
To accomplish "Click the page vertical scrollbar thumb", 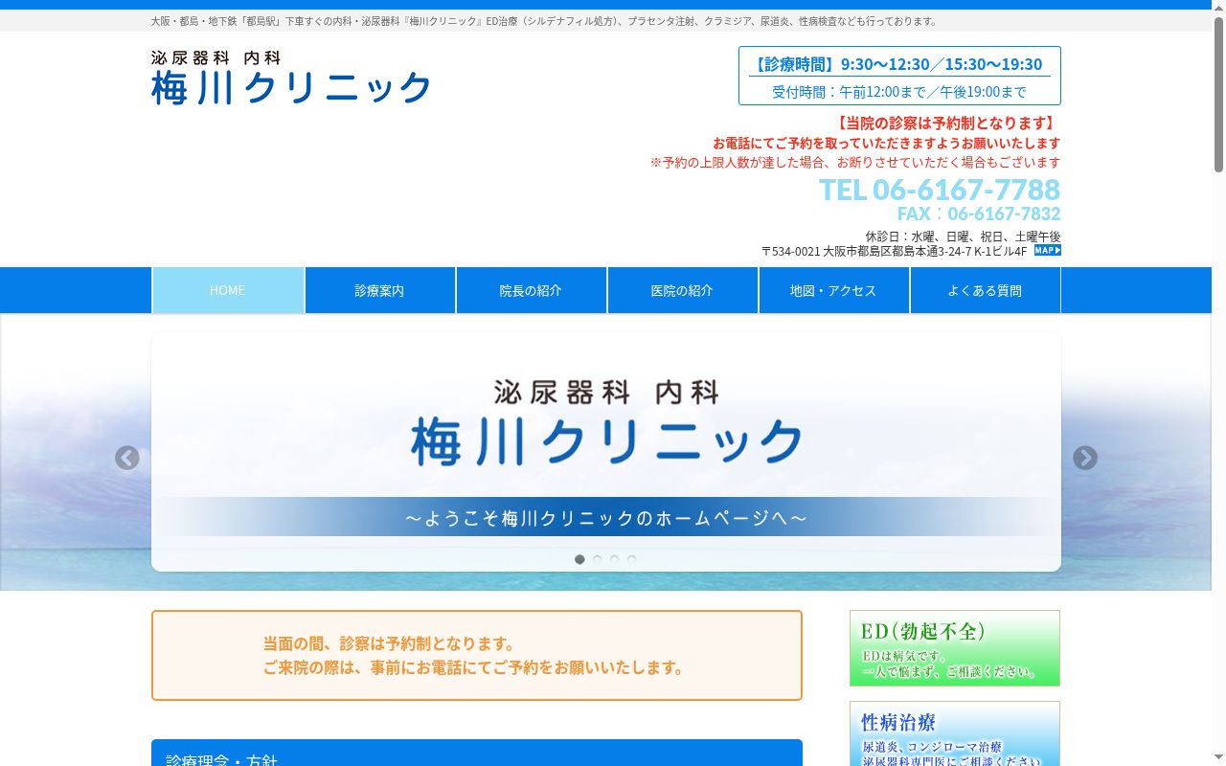I will (x=1218, y=94).
